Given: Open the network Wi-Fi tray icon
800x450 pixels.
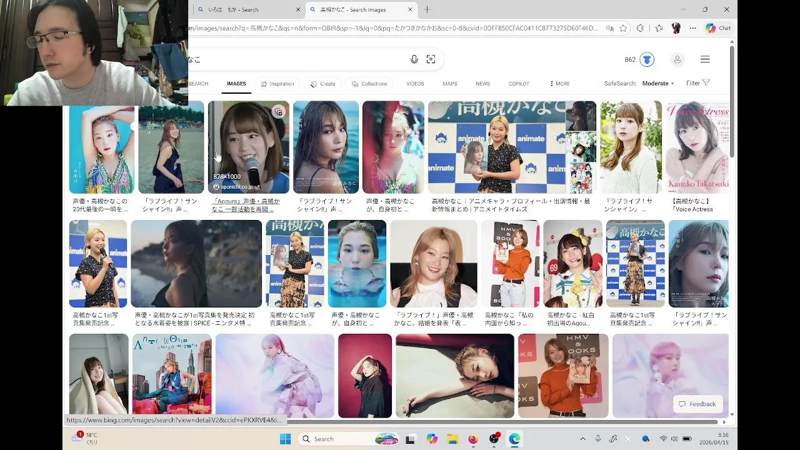Looking at the screenshot, I should pyautogui.click(x=663, y=439).
